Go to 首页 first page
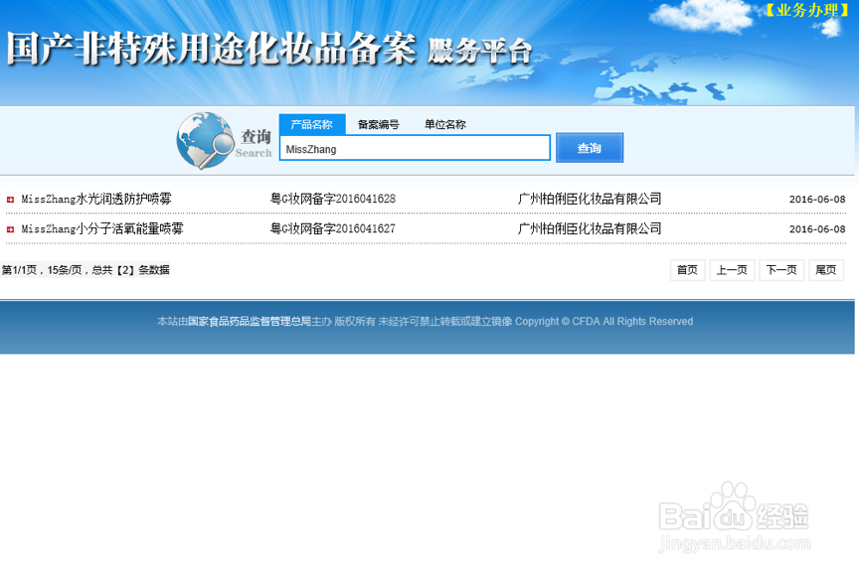 coord(688,270)
